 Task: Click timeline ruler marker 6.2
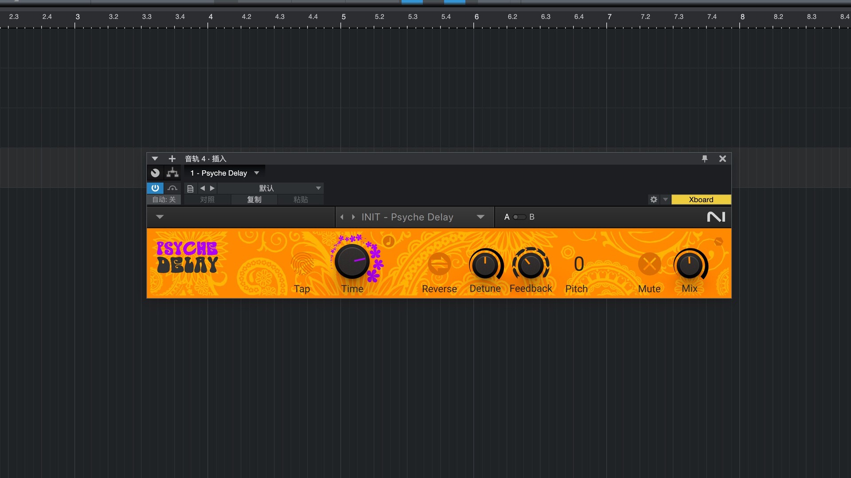point(512,17)
